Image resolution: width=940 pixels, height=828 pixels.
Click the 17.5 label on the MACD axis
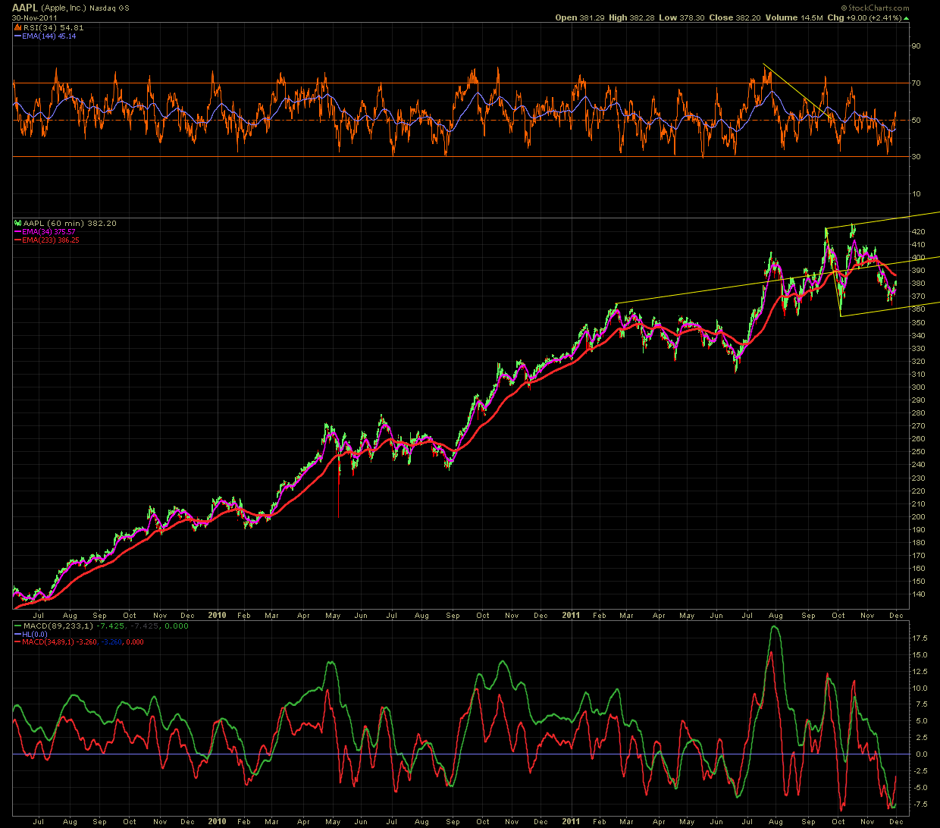(920, 638)
